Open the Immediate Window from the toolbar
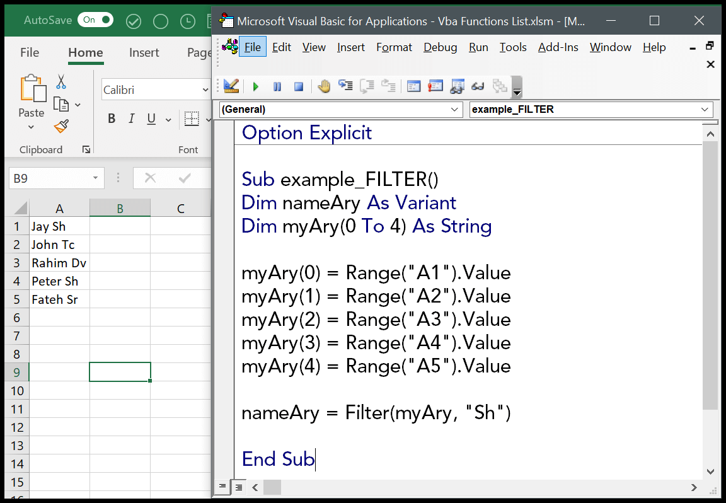 [x=435, y=86]
